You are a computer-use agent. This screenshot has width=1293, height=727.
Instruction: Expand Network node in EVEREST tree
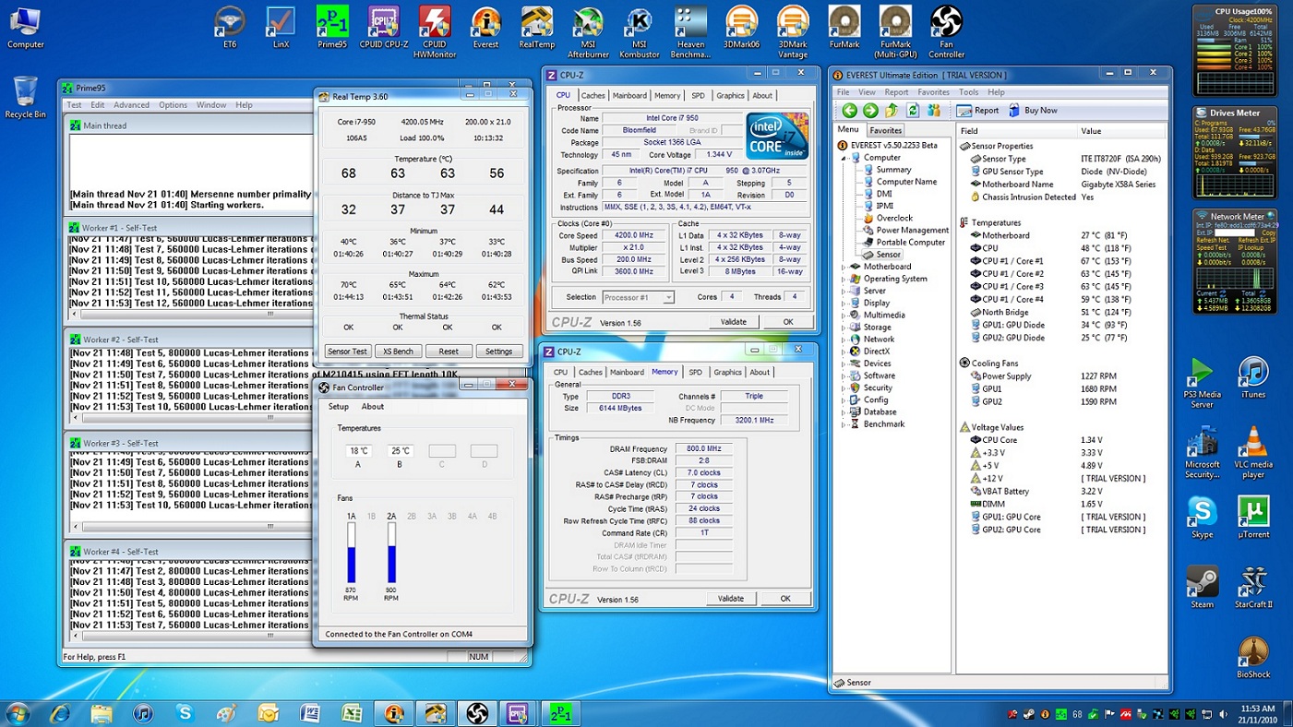pos(844,339)
